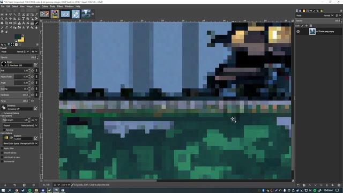Select the Smudge tool
The image size is (343, 193).
pos(2,32)
